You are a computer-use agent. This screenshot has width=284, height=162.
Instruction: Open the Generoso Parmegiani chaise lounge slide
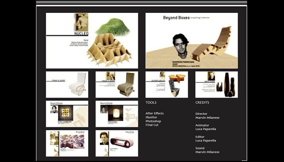pyautogui.click(x=192, y=41)
